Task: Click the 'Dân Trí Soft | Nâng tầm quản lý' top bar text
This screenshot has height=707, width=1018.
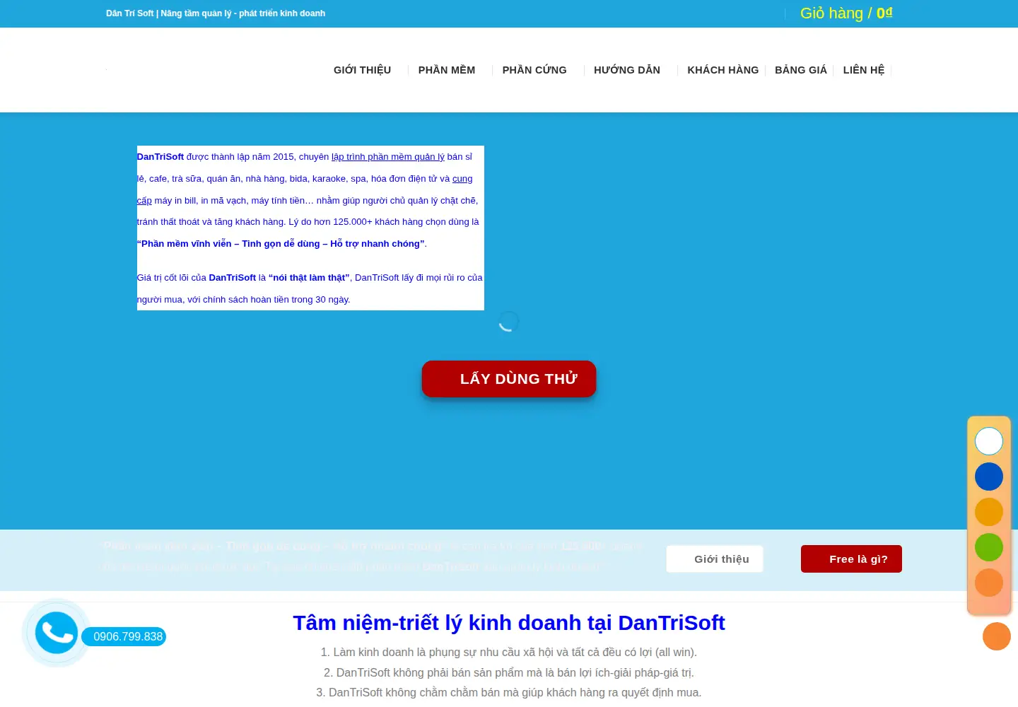Action: [x=216, y=13]
